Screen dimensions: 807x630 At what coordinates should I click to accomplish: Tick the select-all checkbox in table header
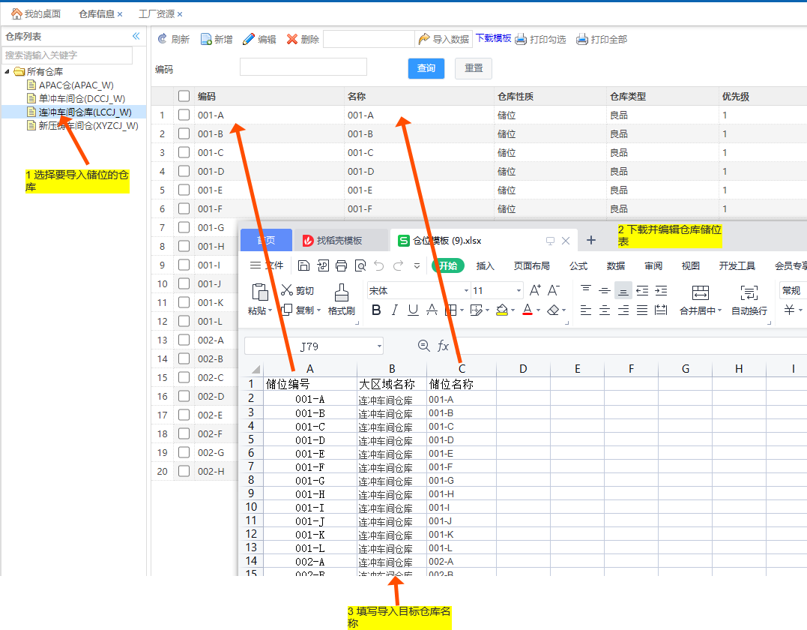(x=184, y=96)
